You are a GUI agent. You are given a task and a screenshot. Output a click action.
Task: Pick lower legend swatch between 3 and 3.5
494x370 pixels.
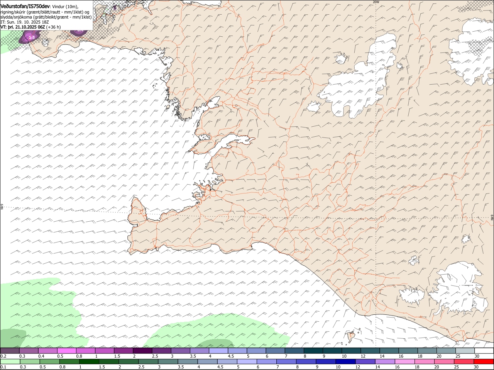coord(168,362)
